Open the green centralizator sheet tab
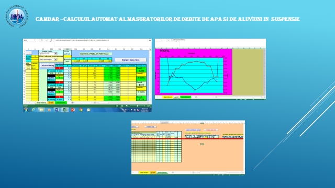The image size is (335, 188). tap(61, 103)
